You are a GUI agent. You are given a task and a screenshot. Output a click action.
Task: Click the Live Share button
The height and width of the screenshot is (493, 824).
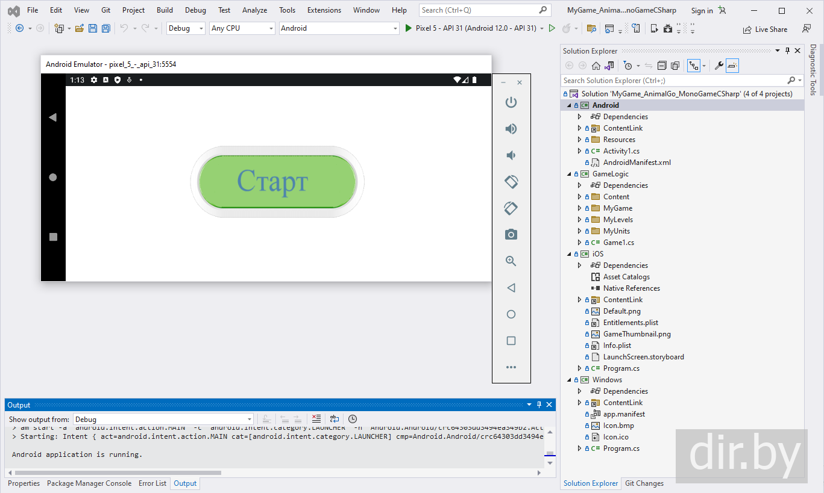[765, 29]
